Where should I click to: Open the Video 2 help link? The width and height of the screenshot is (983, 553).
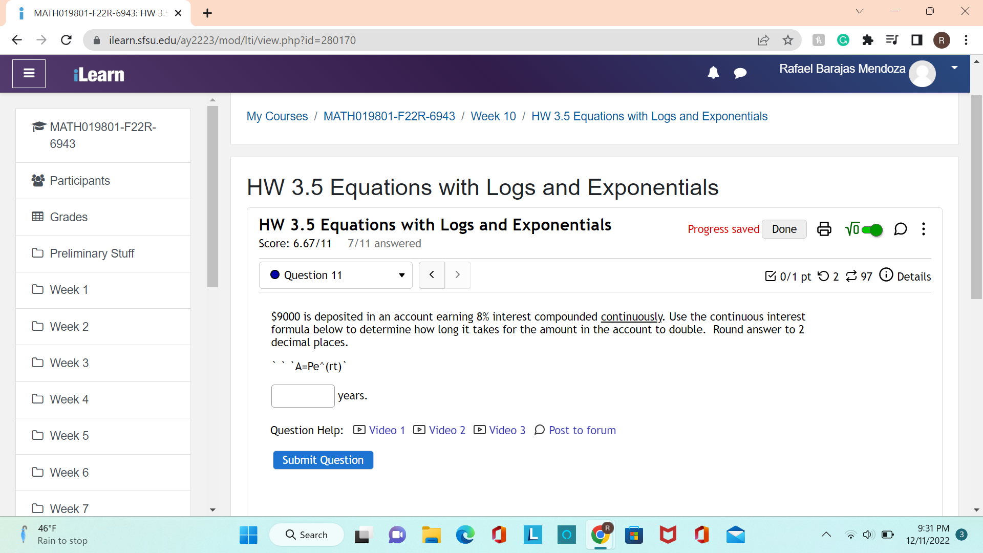click(447, 430)
